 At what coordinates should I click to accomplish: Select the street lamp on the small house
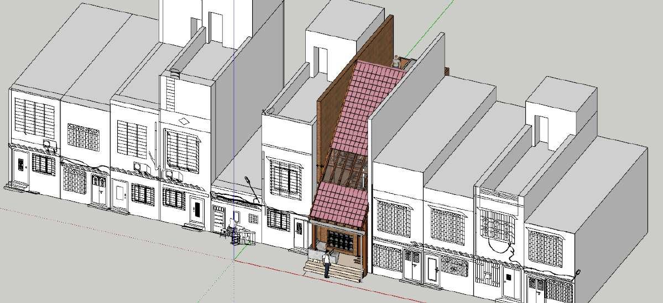253,190
